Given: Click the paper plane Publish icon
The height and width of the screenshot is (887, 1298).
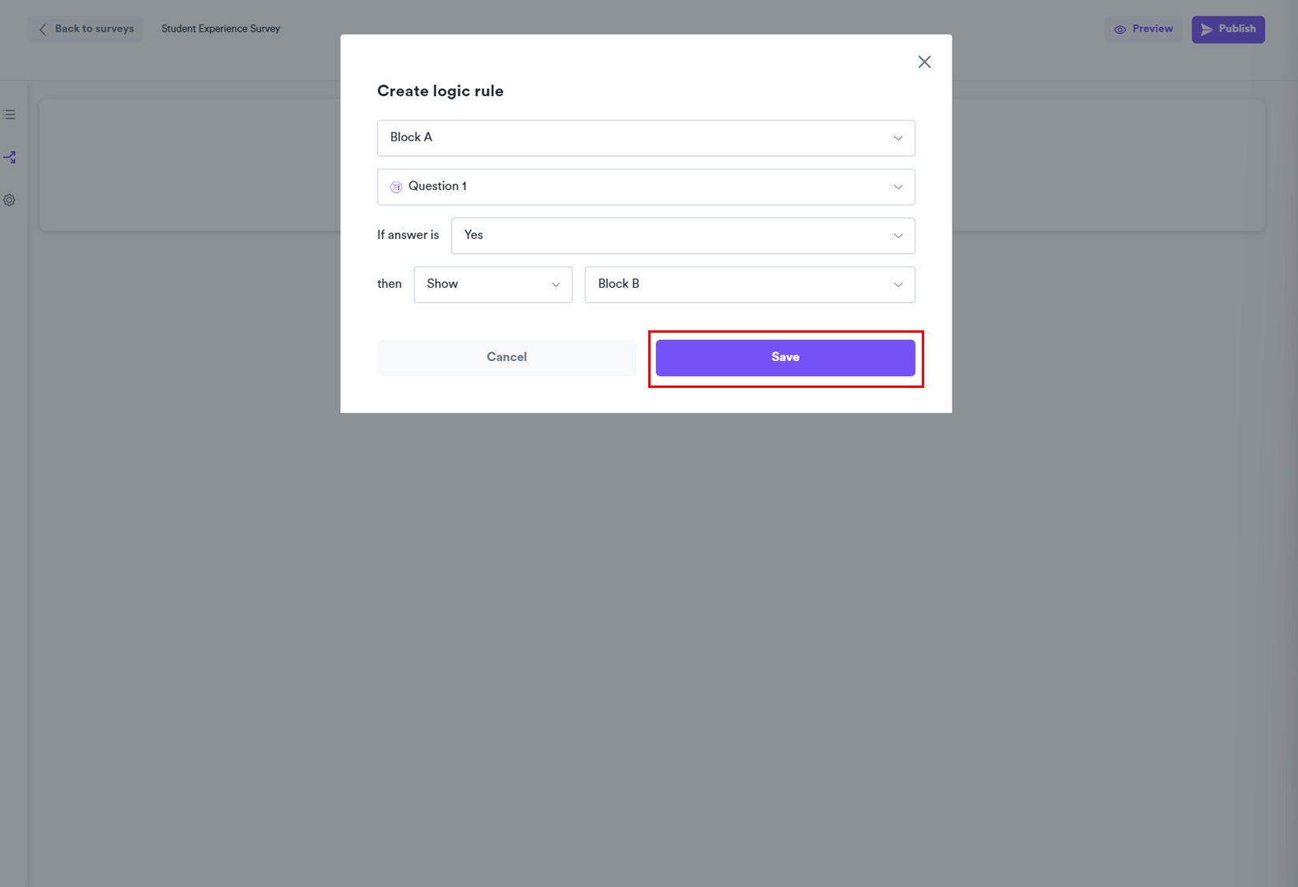Looking at the screenshot, I should pyautogui.click(x=1206, y=30).
